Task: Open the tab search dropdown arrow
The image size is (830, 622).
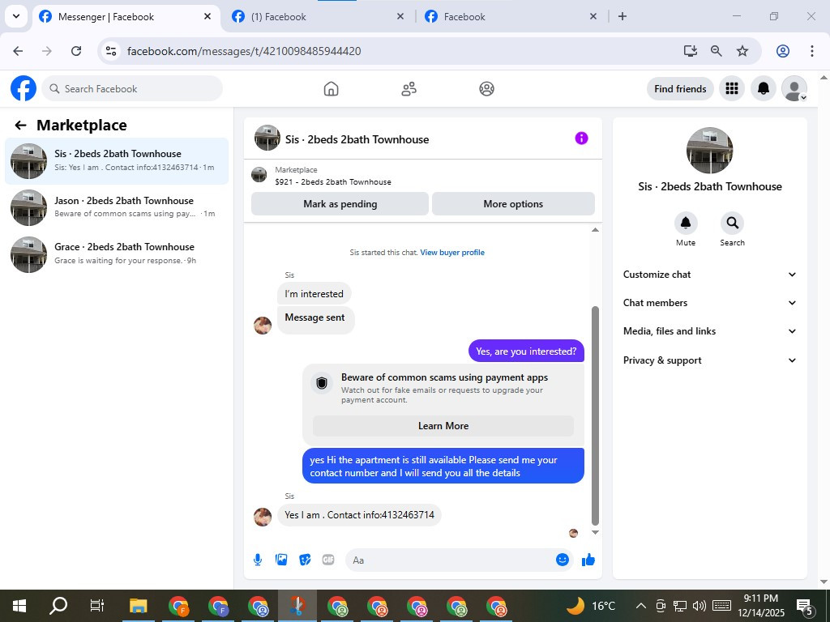Action: click(16, 16)
